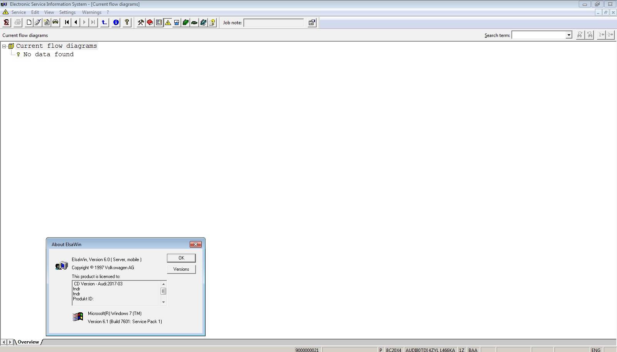
Task: Open the Service menu
Action: (x=19, y=12)
